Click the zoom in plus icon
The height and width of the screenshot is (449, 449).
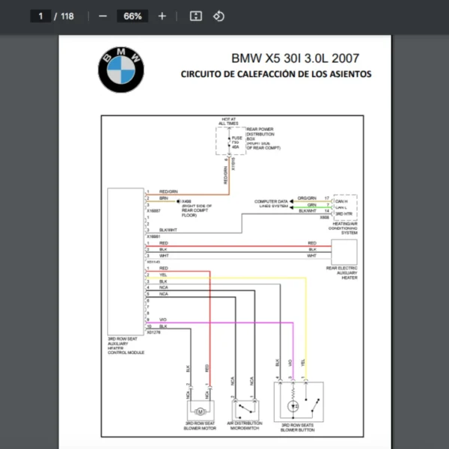coord(162,16)
